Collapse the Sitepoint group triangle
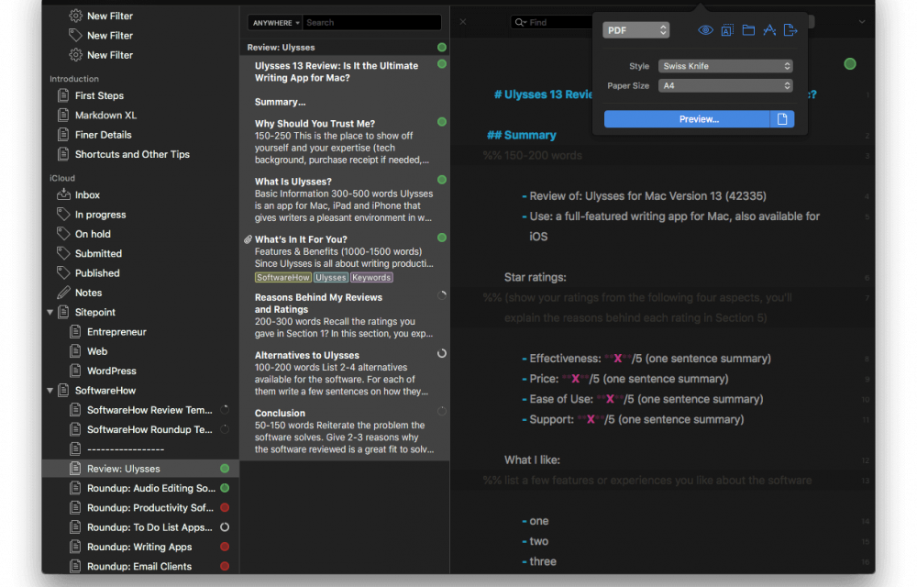917x587 pixels. tap(50, 312)
